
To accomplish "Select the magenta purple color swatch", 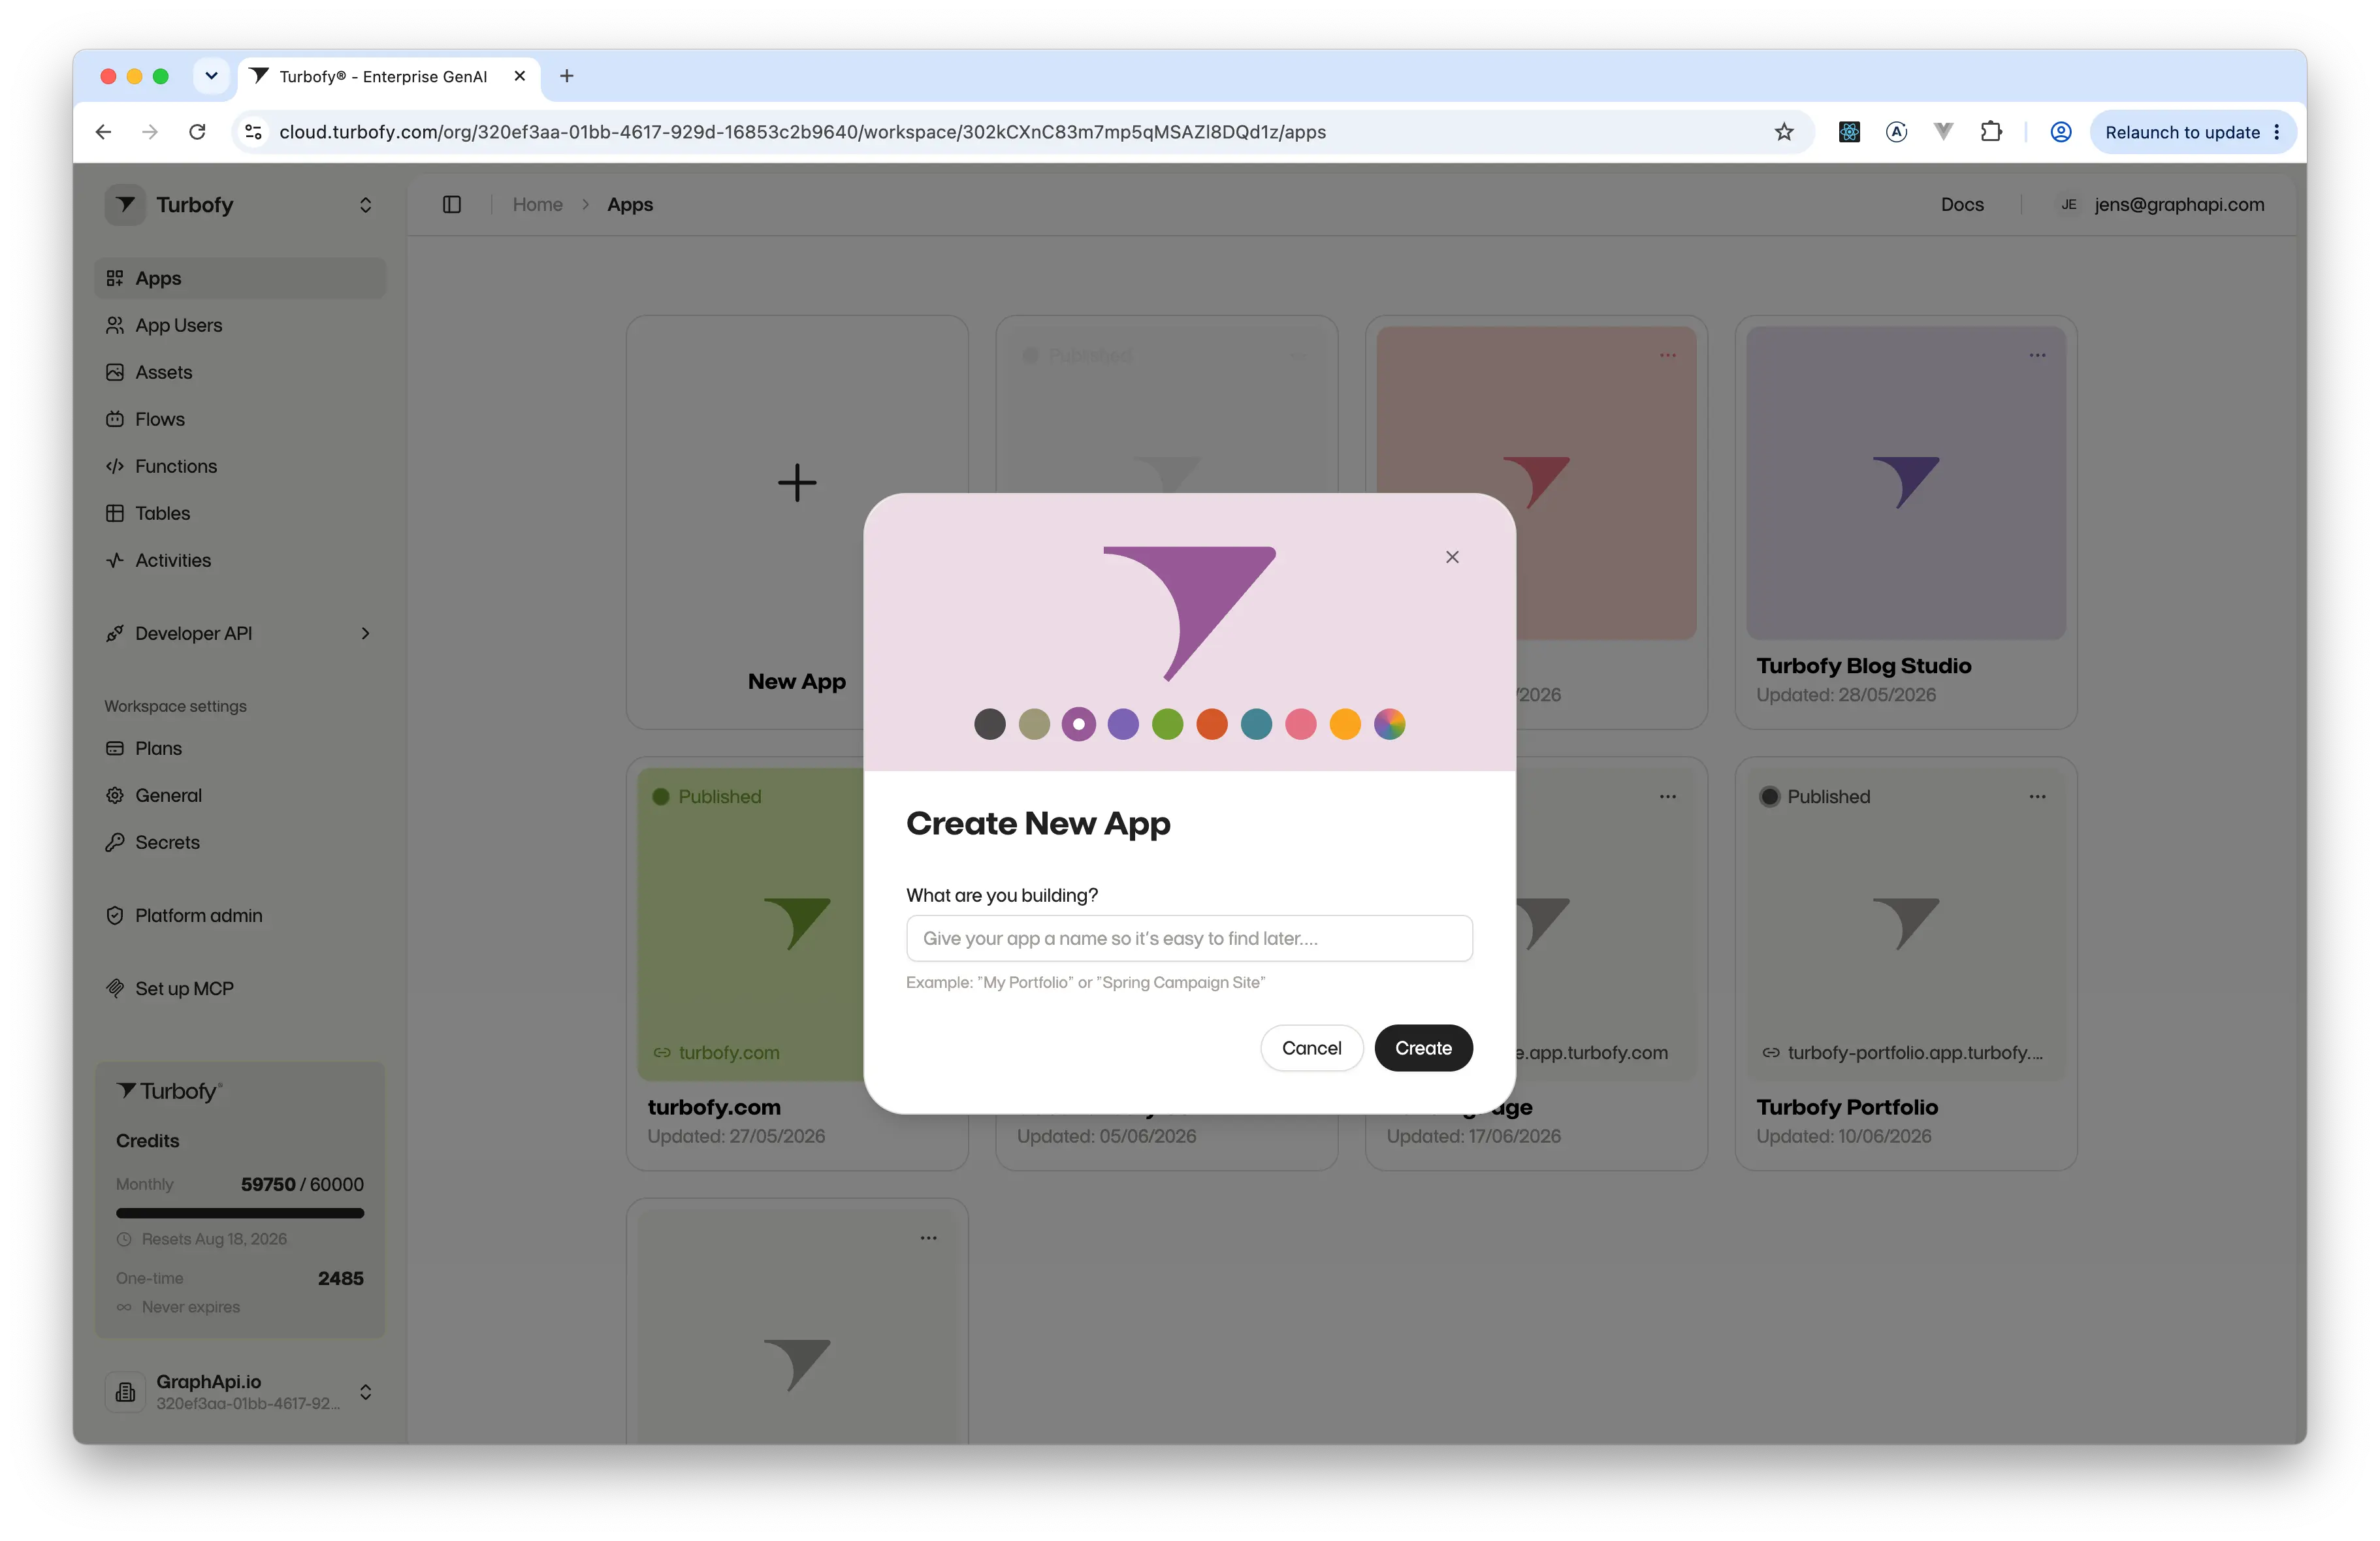I will 1078,724.
